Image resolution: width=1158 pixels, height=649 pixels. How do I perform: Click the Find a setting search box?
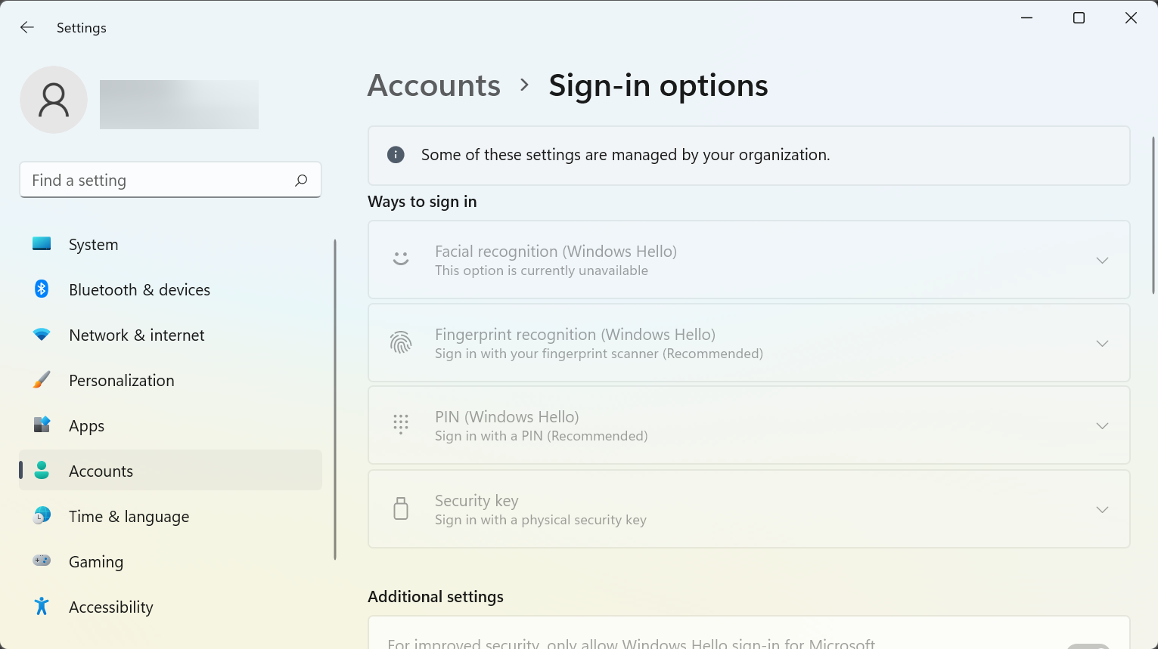coord(170,180)
